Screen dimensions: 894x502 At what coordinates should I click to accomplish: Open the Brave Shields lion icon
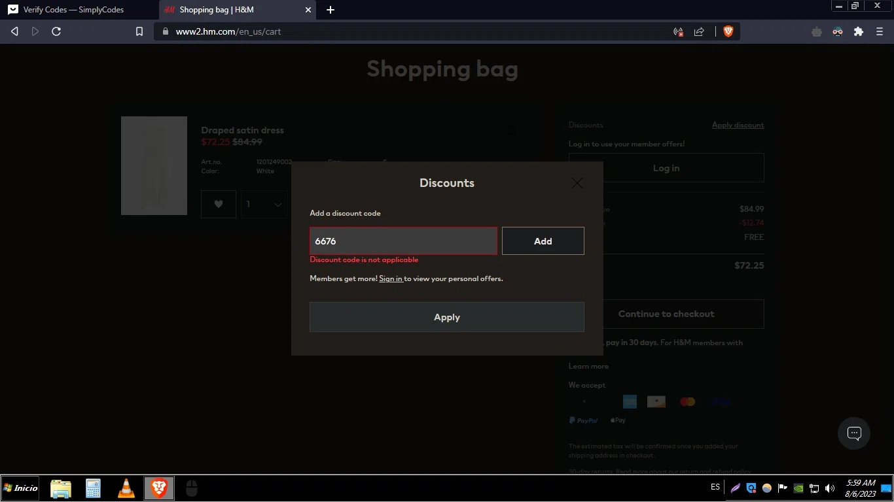(x=728, y=31)
